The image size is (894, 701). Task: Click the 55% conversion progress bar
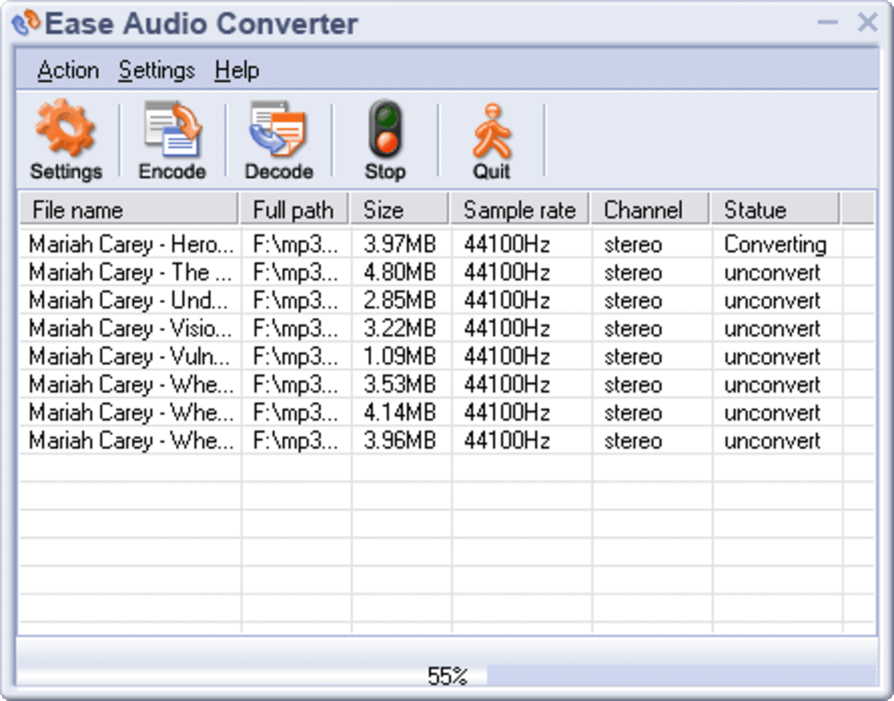pos(447,676)
